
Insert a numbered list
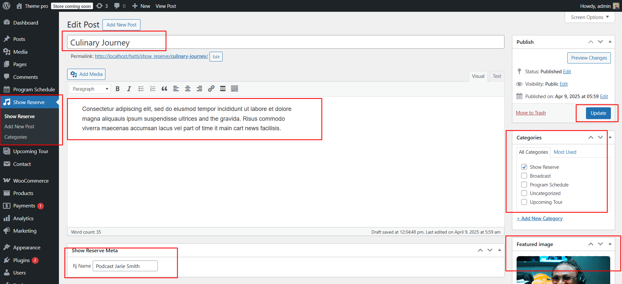click(x=153, y=89)
